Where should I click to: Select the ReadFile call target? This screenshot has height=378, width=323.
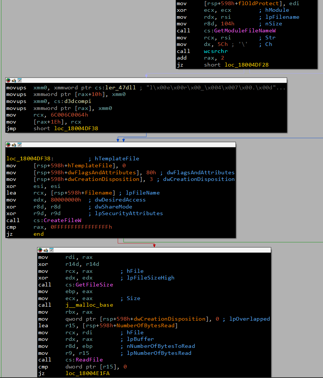pos(89,360)
